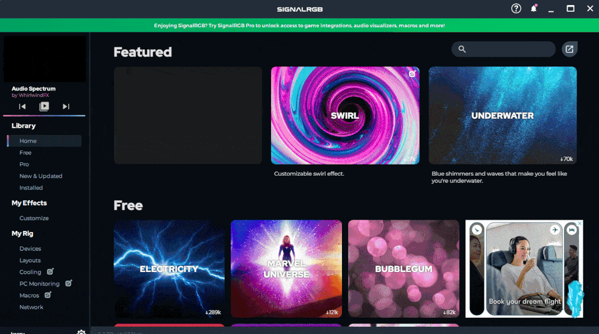Open the settings gear icon
Image resolution: width=599 pixels, height=334 pixels.
81,332
